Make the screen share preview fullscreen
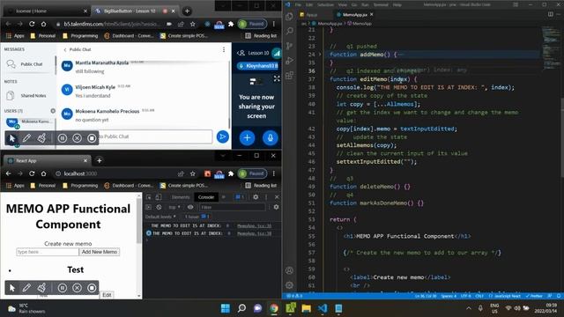The width and height of the screenshot is (564, 317). click(x=277, y=78)
